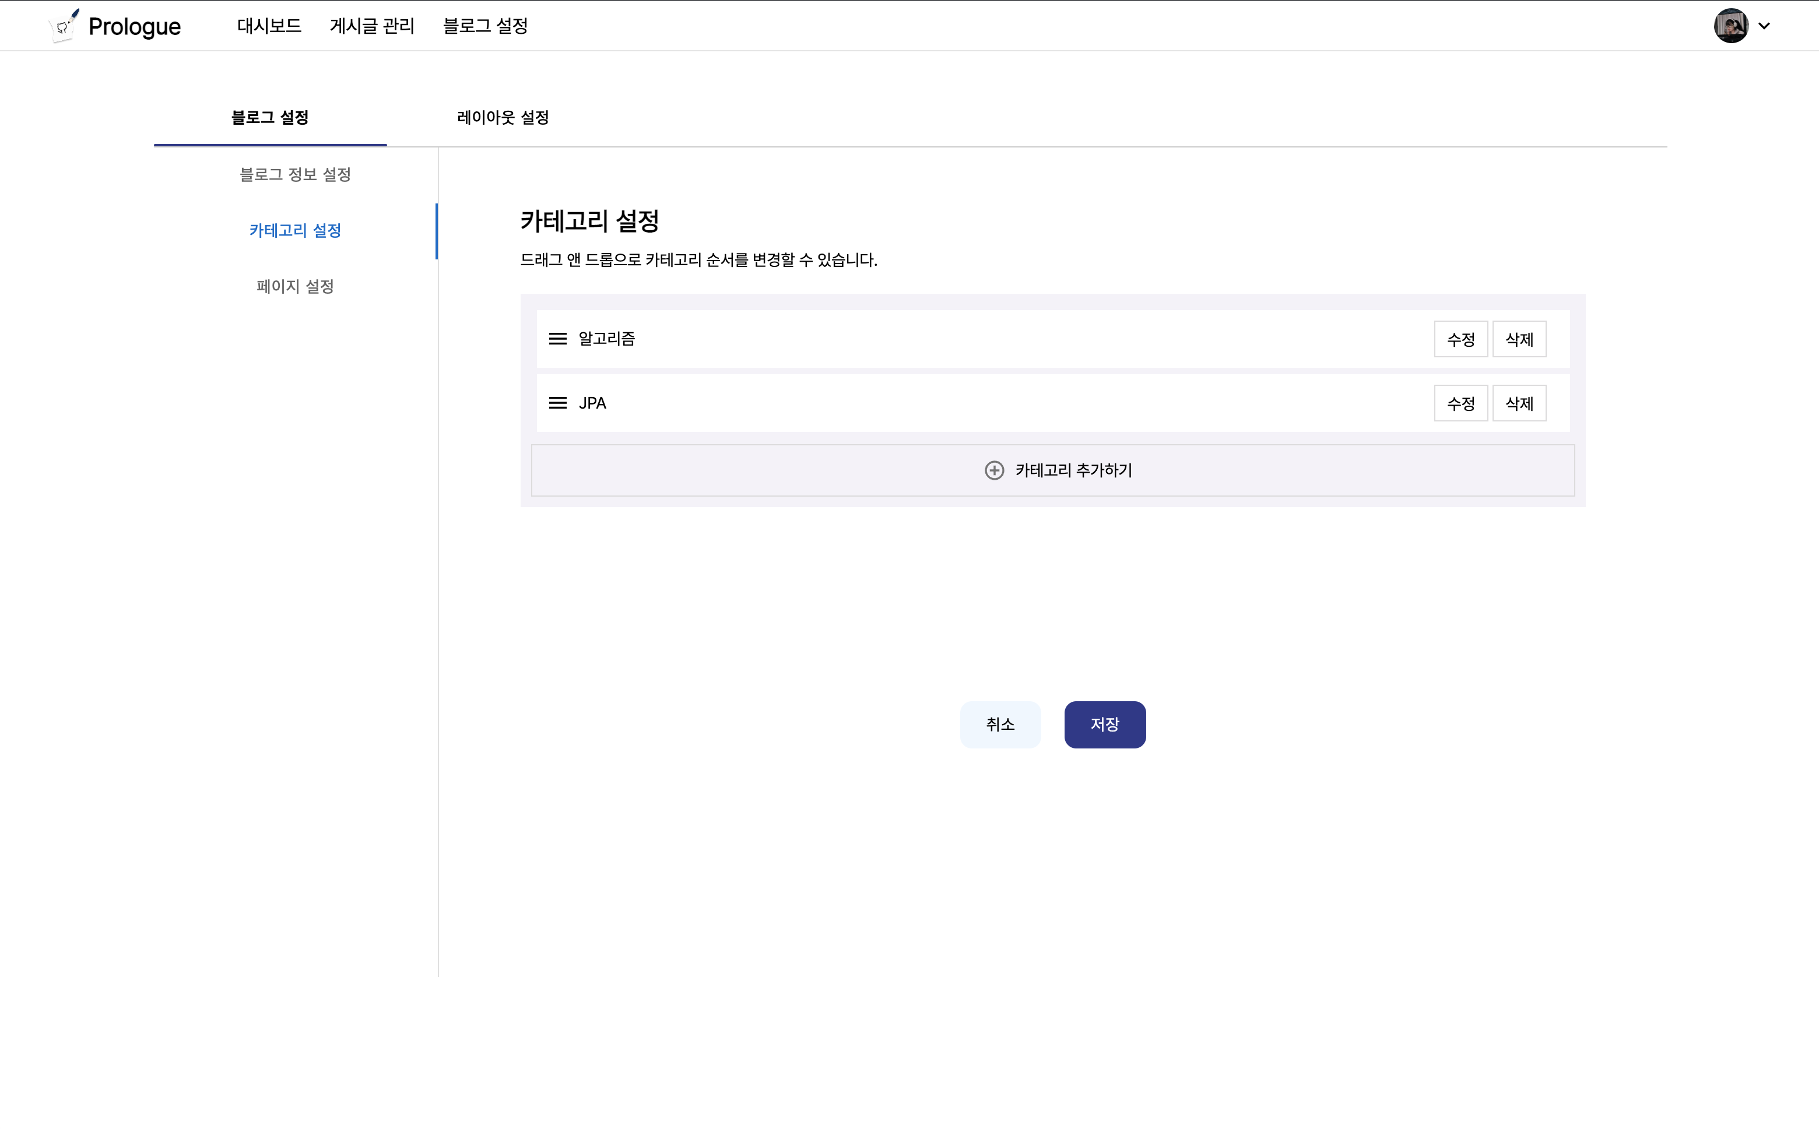Image resolution: width=1819 pixels, height=1132 pixels.
Task: Open 페이지 설정 in the sidebar
Action: (295, 287)
